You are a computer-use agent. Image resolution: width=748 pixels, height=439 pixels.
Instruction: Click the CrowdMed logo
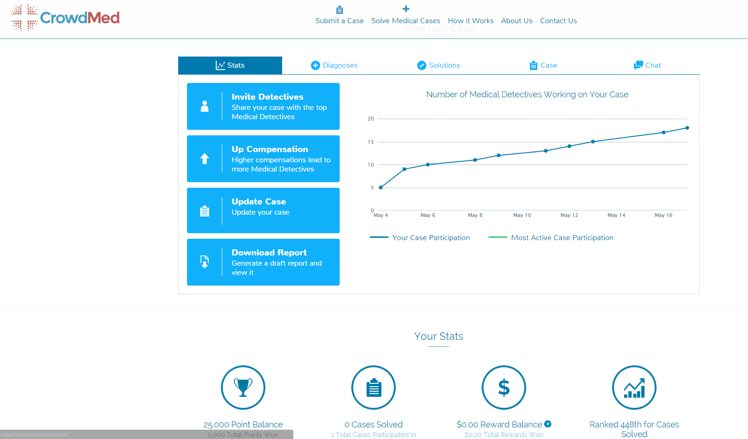pyautogui.click(x=65, y=18)
